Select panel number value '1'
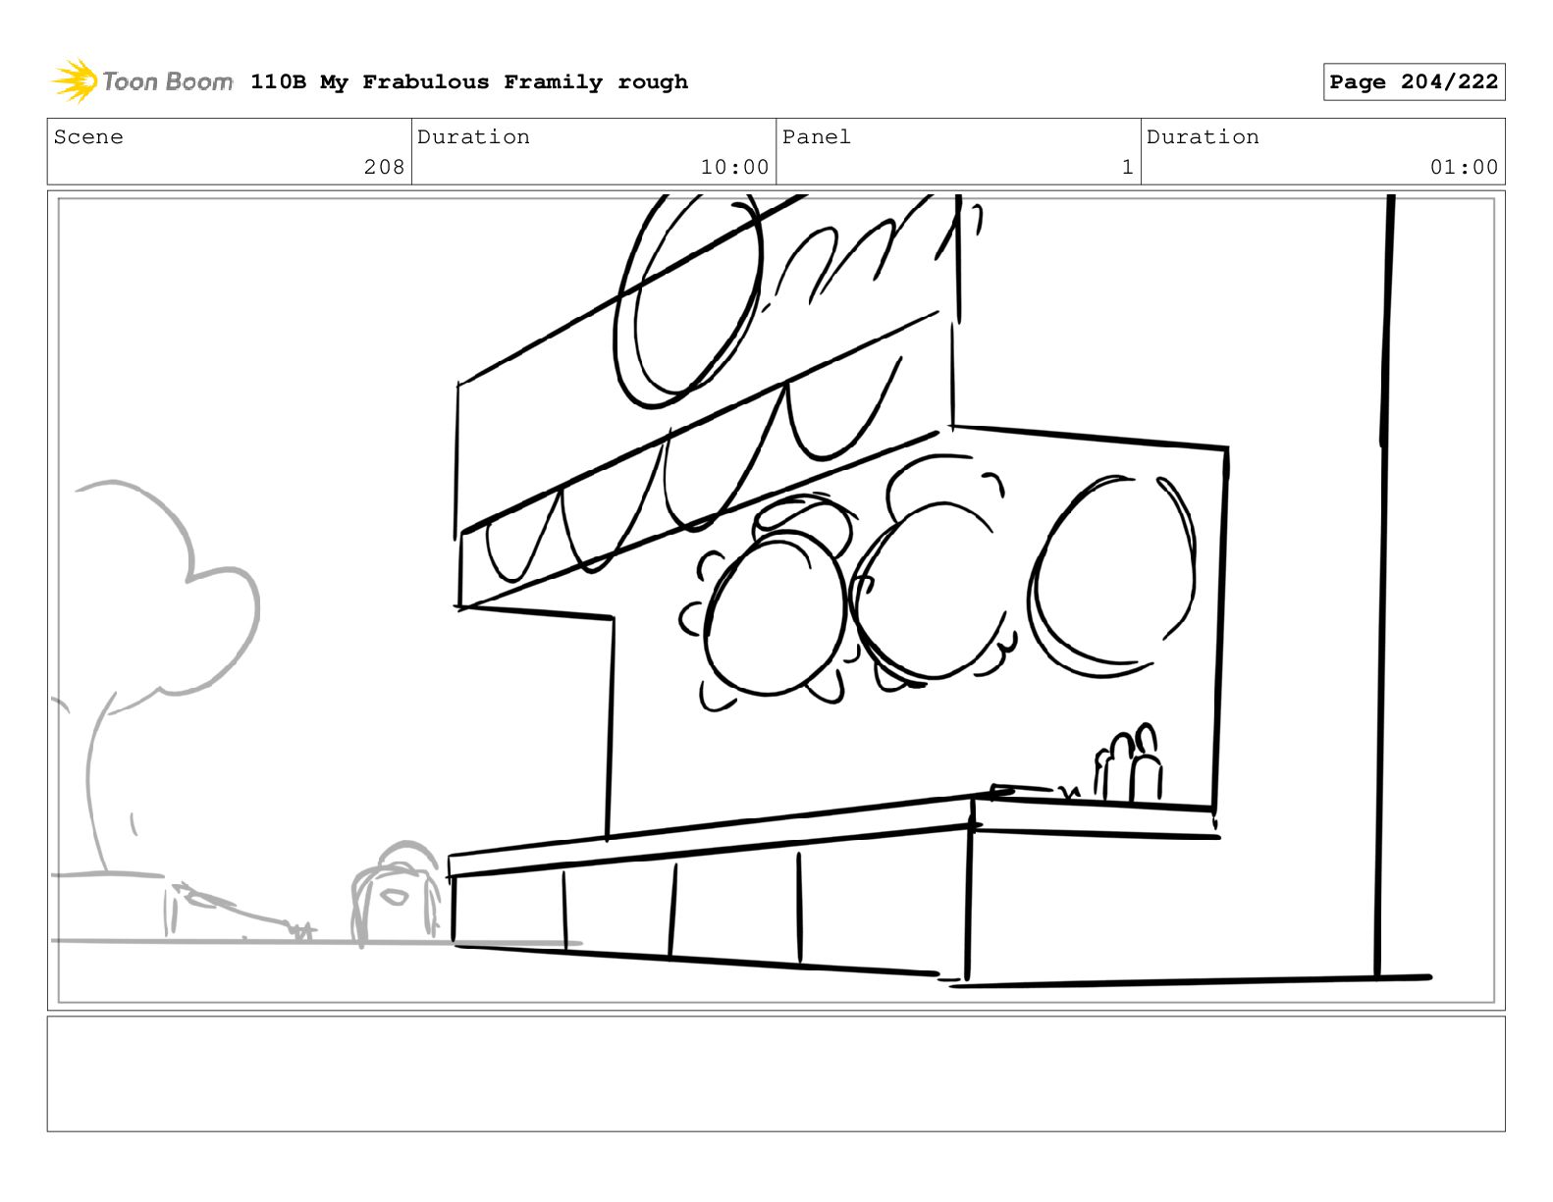1553x1202 pixels. tap(1128, 167)
